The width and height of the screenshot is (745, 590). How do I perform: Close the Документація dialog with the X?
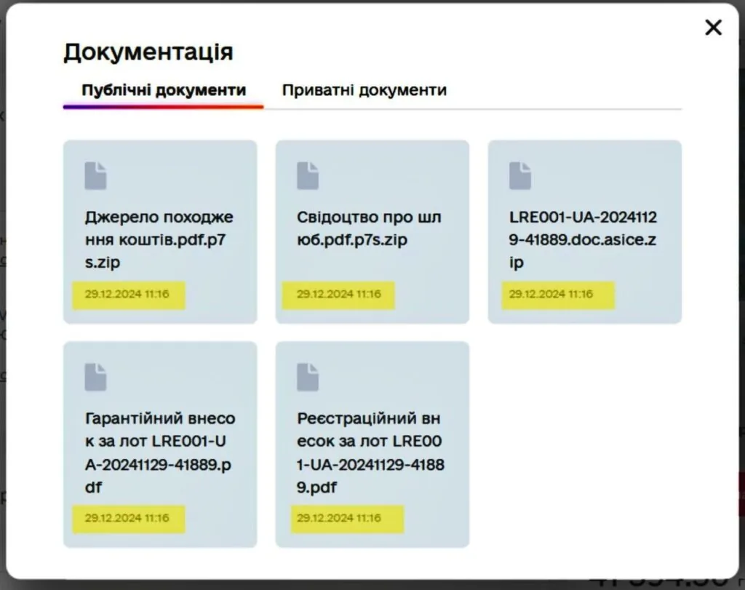(713, 28)
